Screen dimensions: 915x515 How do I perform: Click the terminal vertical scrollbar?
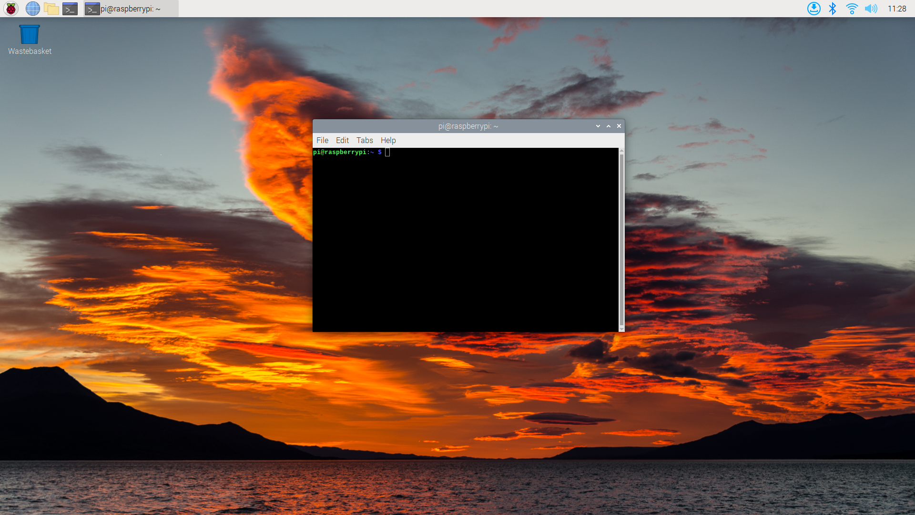point(621,238)
